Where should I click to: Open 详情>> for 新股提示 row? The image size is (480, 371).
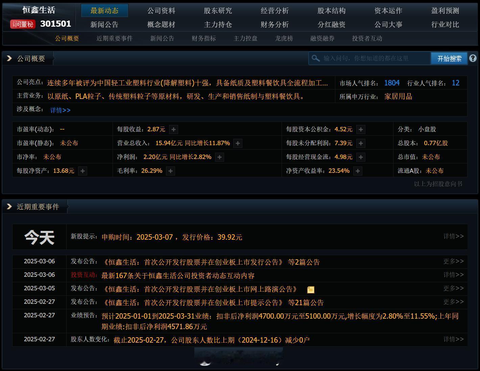(454, 236)
